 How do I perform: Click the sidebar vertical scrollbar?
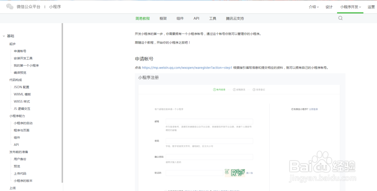62,103
